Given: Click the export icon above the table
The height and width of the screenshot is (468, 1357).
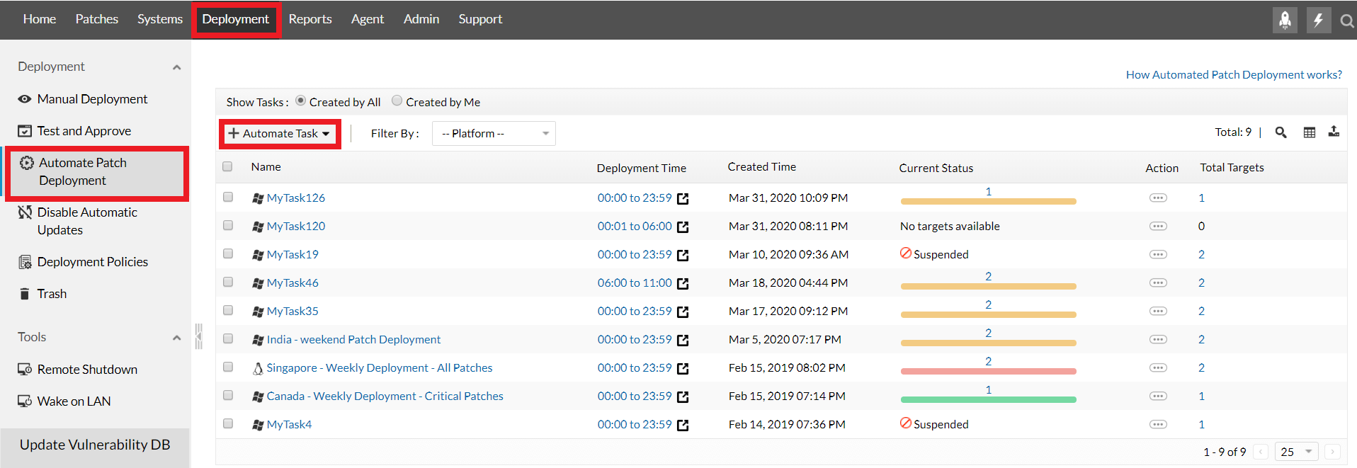Looking at the screenshot, I should [x=1334, y=132].
